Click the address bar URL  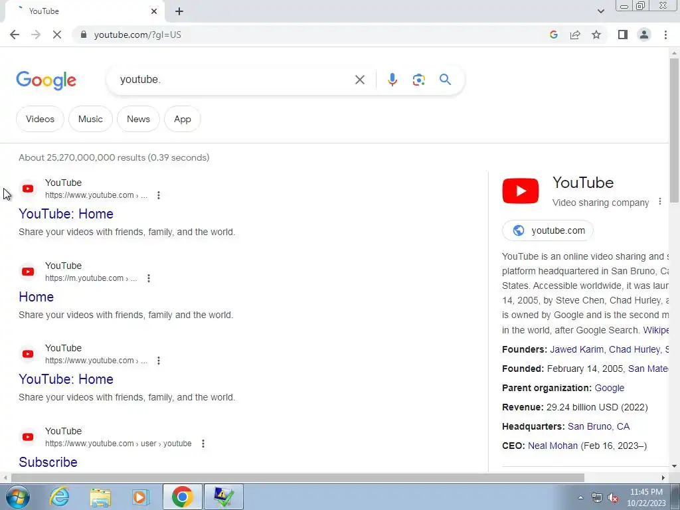pos(137,35)
